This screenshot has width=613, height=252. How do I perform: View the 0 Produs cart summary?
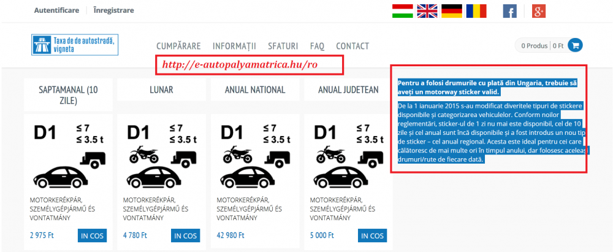[x=542, y=45]
